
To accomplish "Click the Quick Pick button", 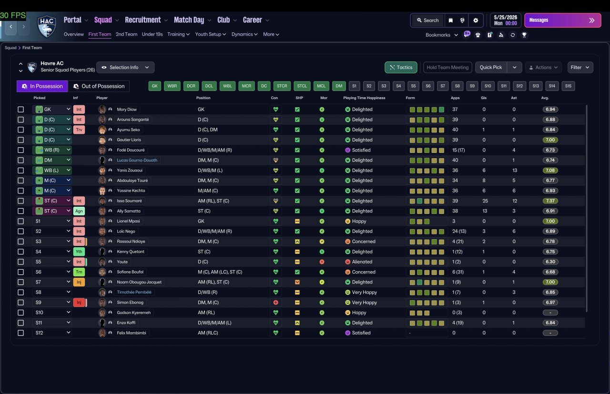I will pyautogui.click(x=491, y=67).
